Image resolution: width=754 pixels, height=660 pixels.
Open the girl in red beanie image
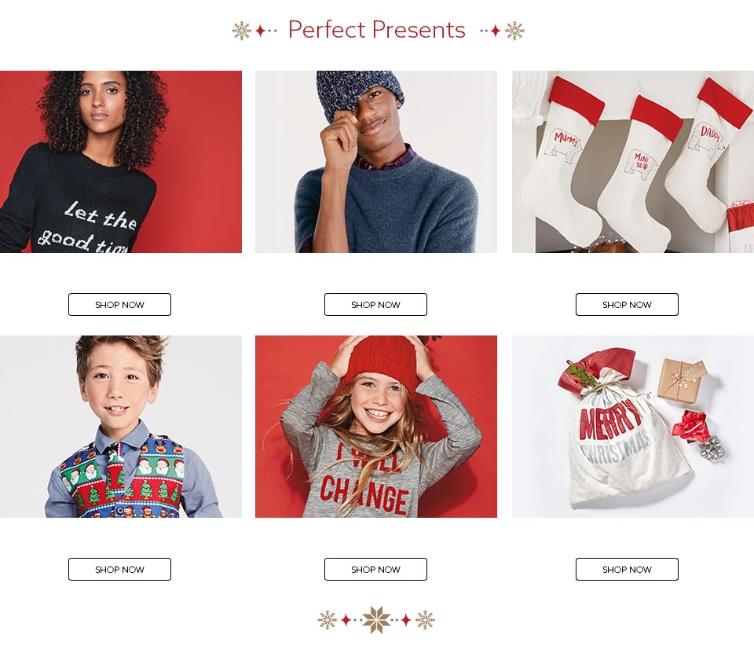(x=376, y=427)
